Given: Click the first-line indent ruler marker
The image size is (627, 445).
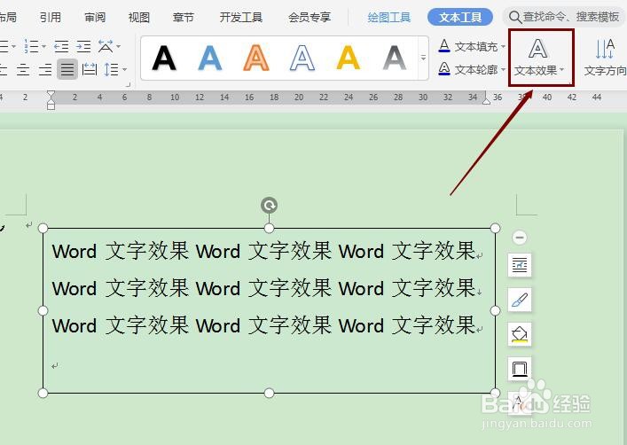Looking at the screenshot, I should [x=51, y=95].
